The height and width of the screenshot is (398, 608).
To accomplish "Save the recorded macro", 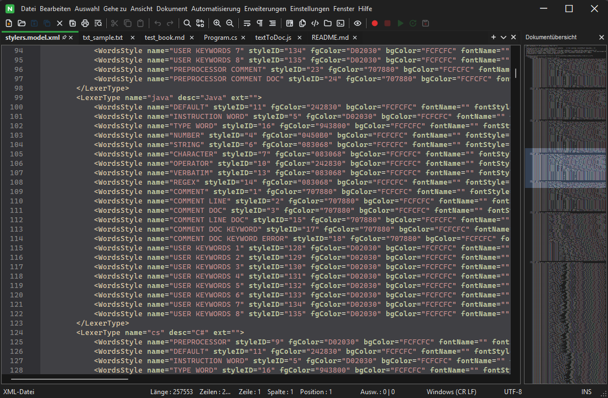I will pyautogui.click(x=426, y=23).
